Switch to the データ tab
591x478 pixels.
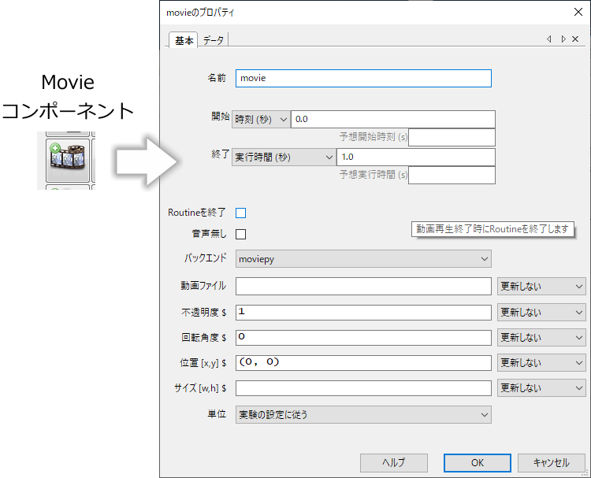click(x=214, y=40)
